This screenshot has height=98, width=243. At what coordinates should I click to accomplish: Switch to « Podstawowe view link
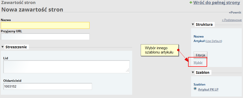tap(232, 20)
